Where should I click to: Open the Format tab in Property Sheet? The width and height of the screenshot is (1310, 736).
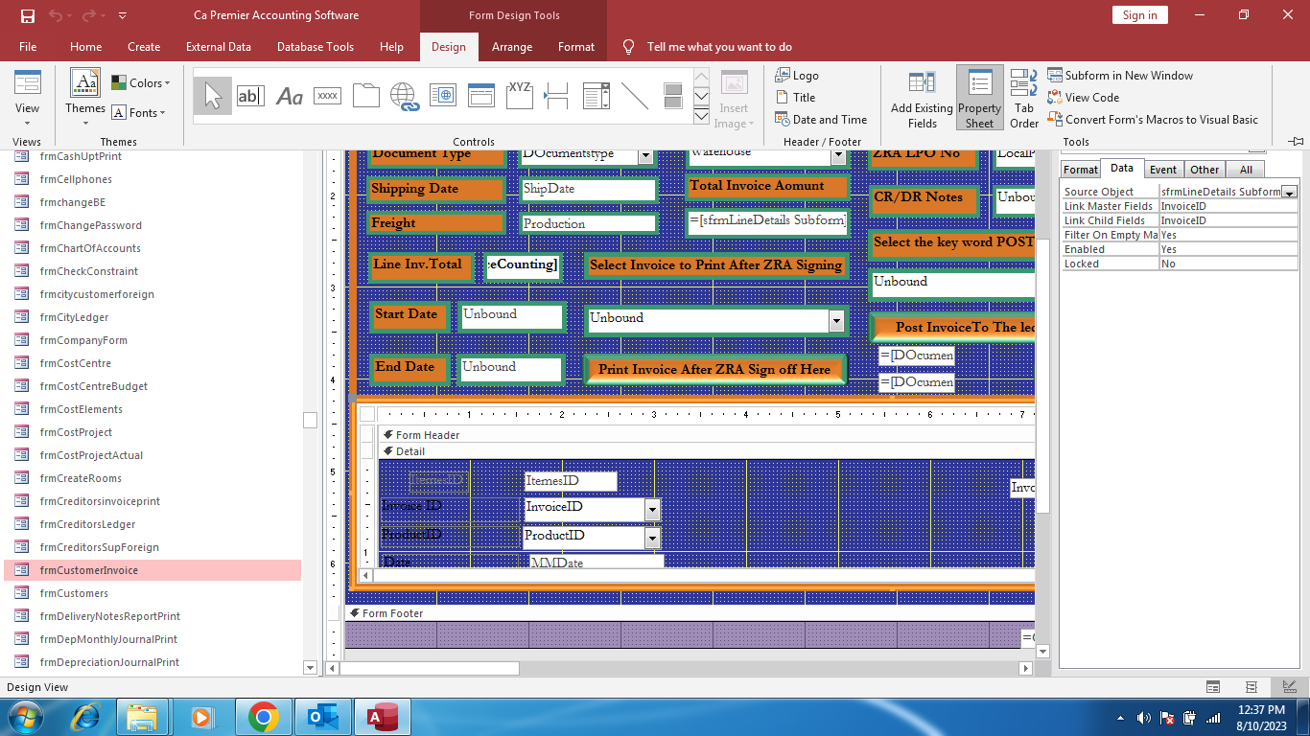coord(1081,170)
